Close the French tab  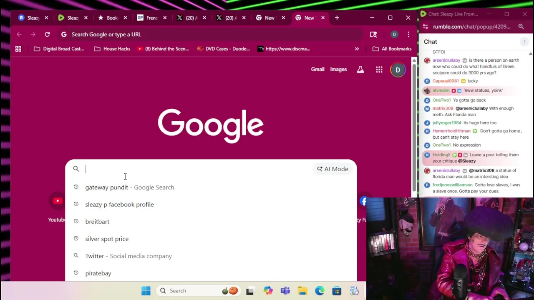(165, 18)
